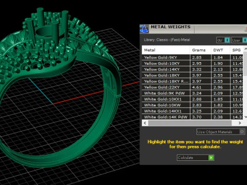The height and width of the screenshot is (185, 247).
Task: Select the White Gold:9K PdW row
Action: 192,93
